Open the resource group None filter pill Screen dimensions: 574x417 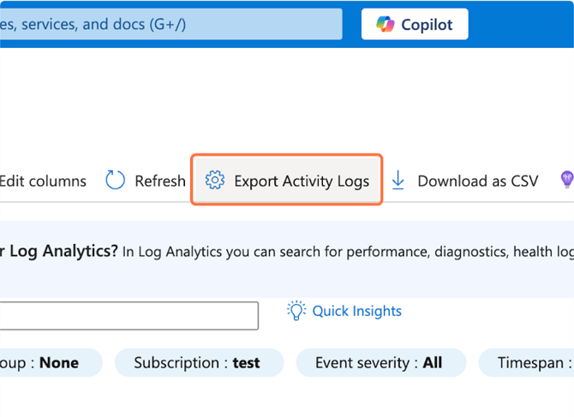pos(47,363)
